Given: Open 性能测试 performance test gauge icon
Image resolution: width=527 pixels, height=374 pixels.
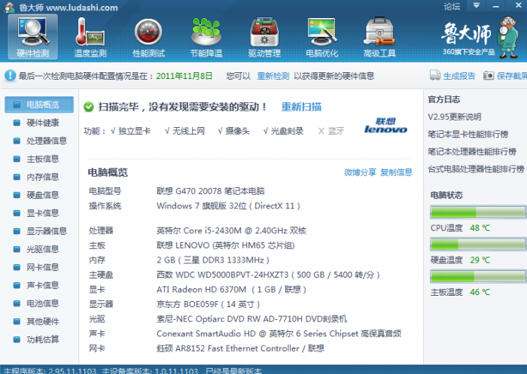Looking at the screenshot, I should [x=148, y=37].
